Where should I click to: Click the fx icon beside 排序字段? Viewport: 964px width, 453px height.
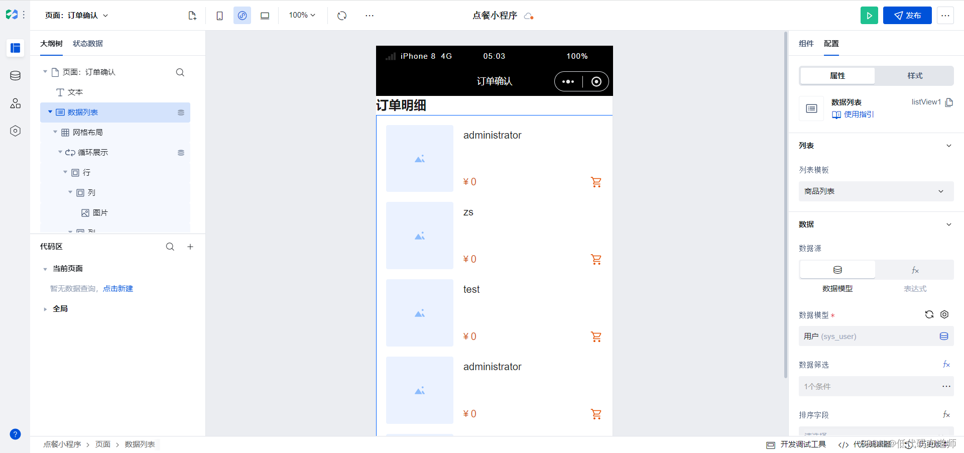pos(946,414)
